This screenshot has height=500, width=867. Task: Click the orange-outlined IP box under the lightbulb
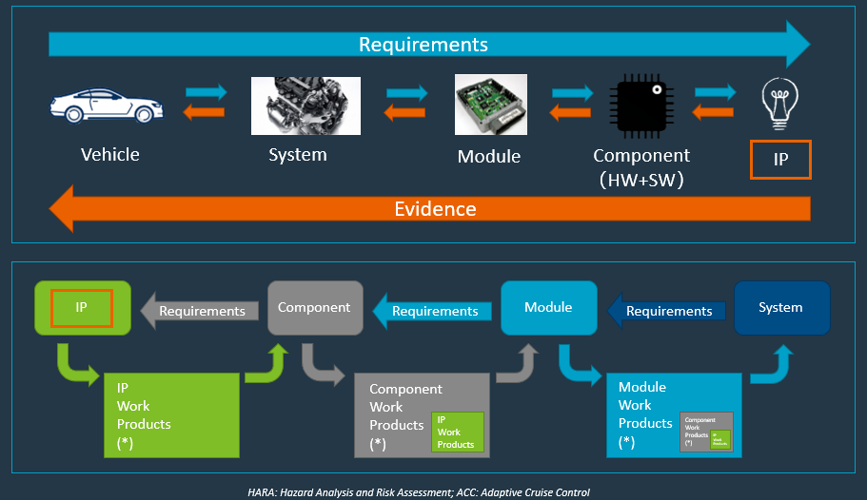coord(780,160)
